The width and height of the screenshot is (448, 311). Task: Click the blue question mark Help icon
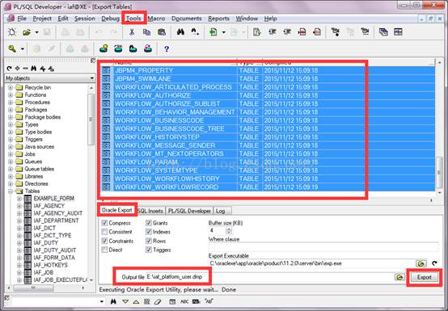167,49
